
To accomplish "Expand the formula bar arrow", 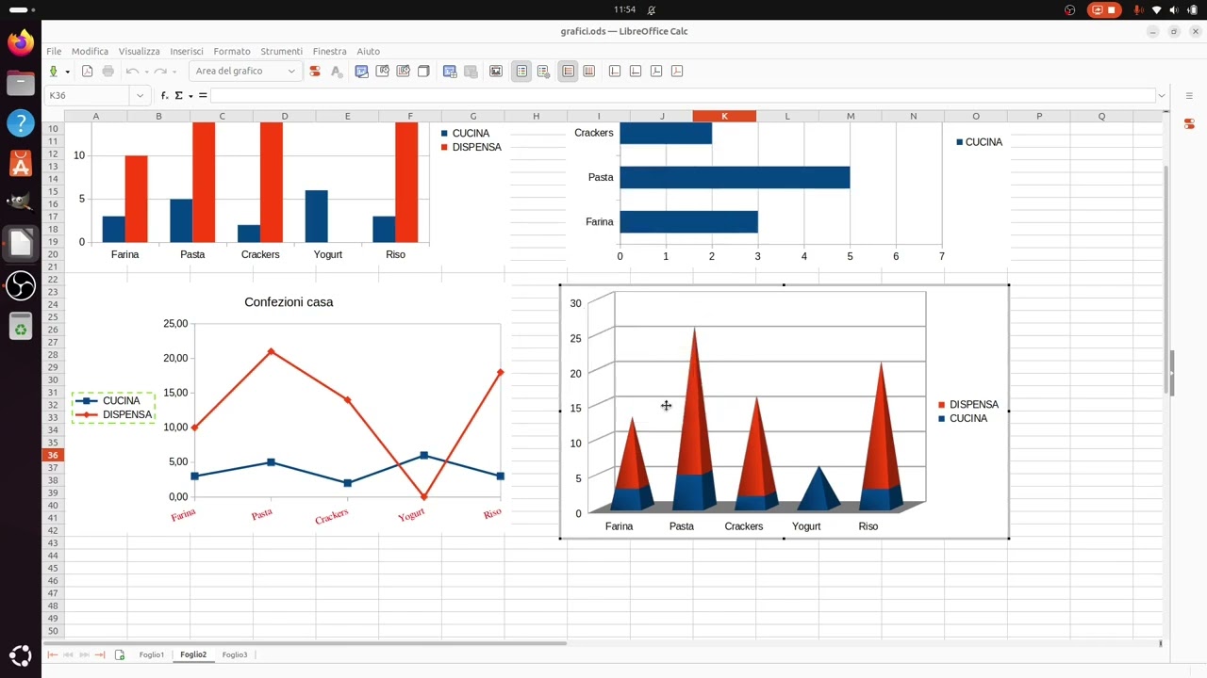I will click(1162, 95).
